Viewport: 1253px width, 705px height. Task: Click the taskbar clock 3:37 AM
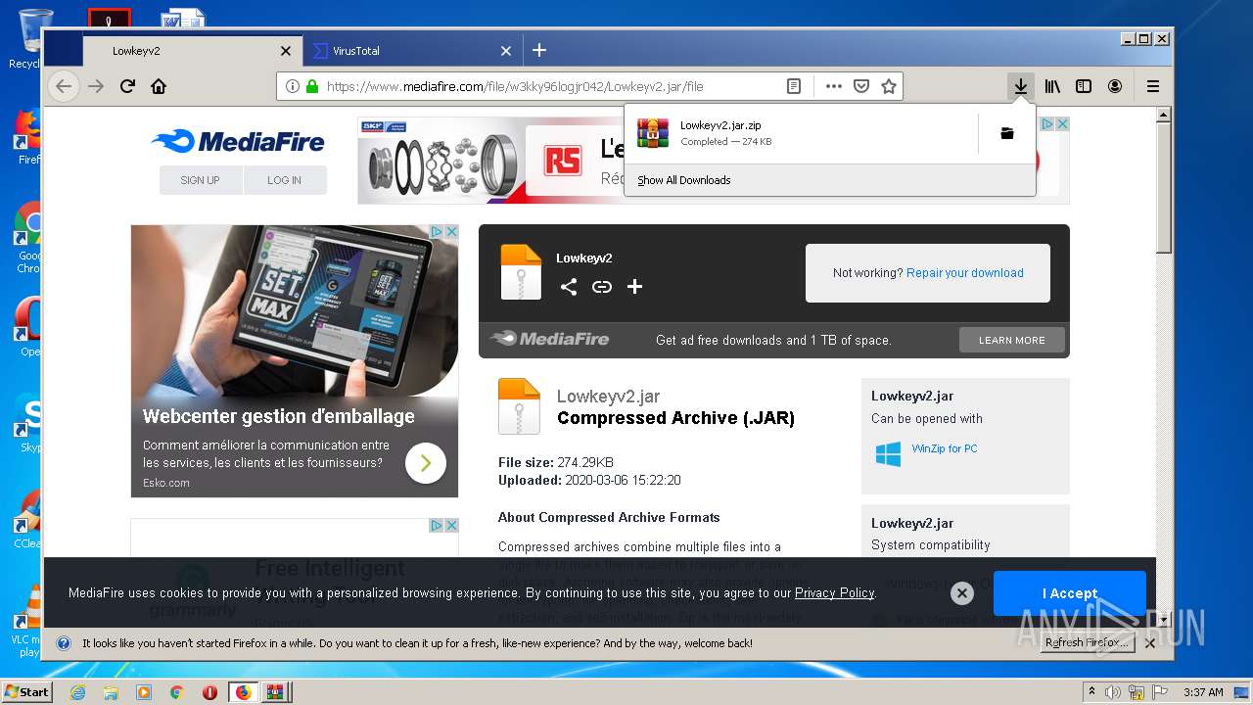coord(1203,692)
